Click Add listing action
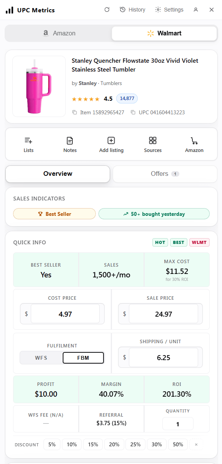The width and height of the screenshot is (222, 464). pyautogui.click(x=111, y=144)
